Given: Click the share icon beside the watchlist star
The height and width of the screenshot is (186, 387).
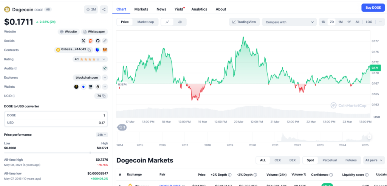Looking at the screenshot, I should click(x=104, y=9).
